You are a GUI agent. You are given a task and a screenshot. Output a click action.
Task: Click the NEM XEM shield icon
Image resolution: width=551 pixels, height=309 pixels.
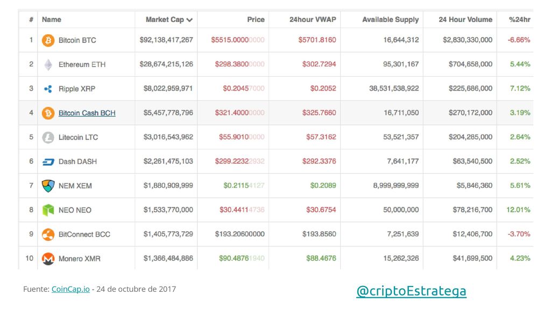[48, 186]
